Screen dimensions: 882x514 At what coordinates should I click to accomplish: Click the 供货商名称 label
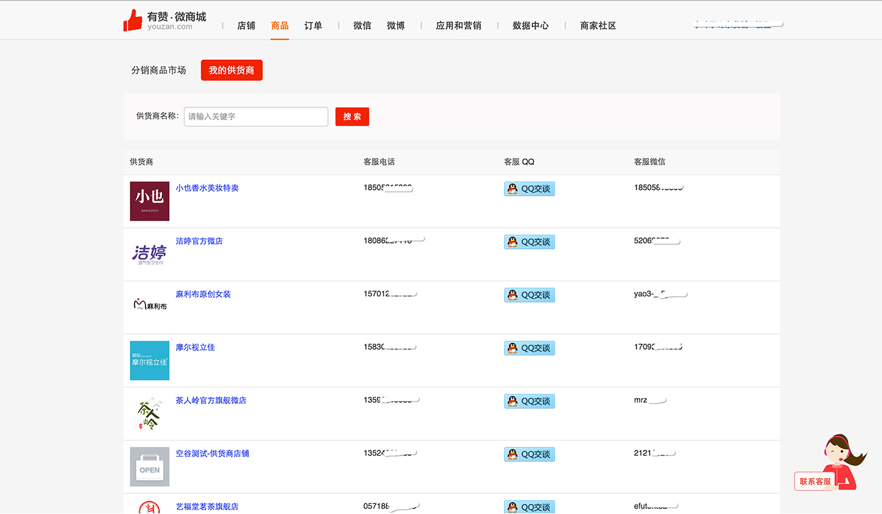[157, 116]
